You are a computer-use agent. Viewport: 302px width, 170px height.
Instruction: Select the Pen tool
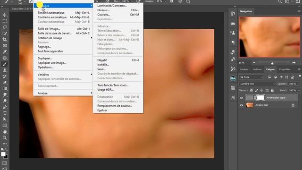(x=5, y=107)
